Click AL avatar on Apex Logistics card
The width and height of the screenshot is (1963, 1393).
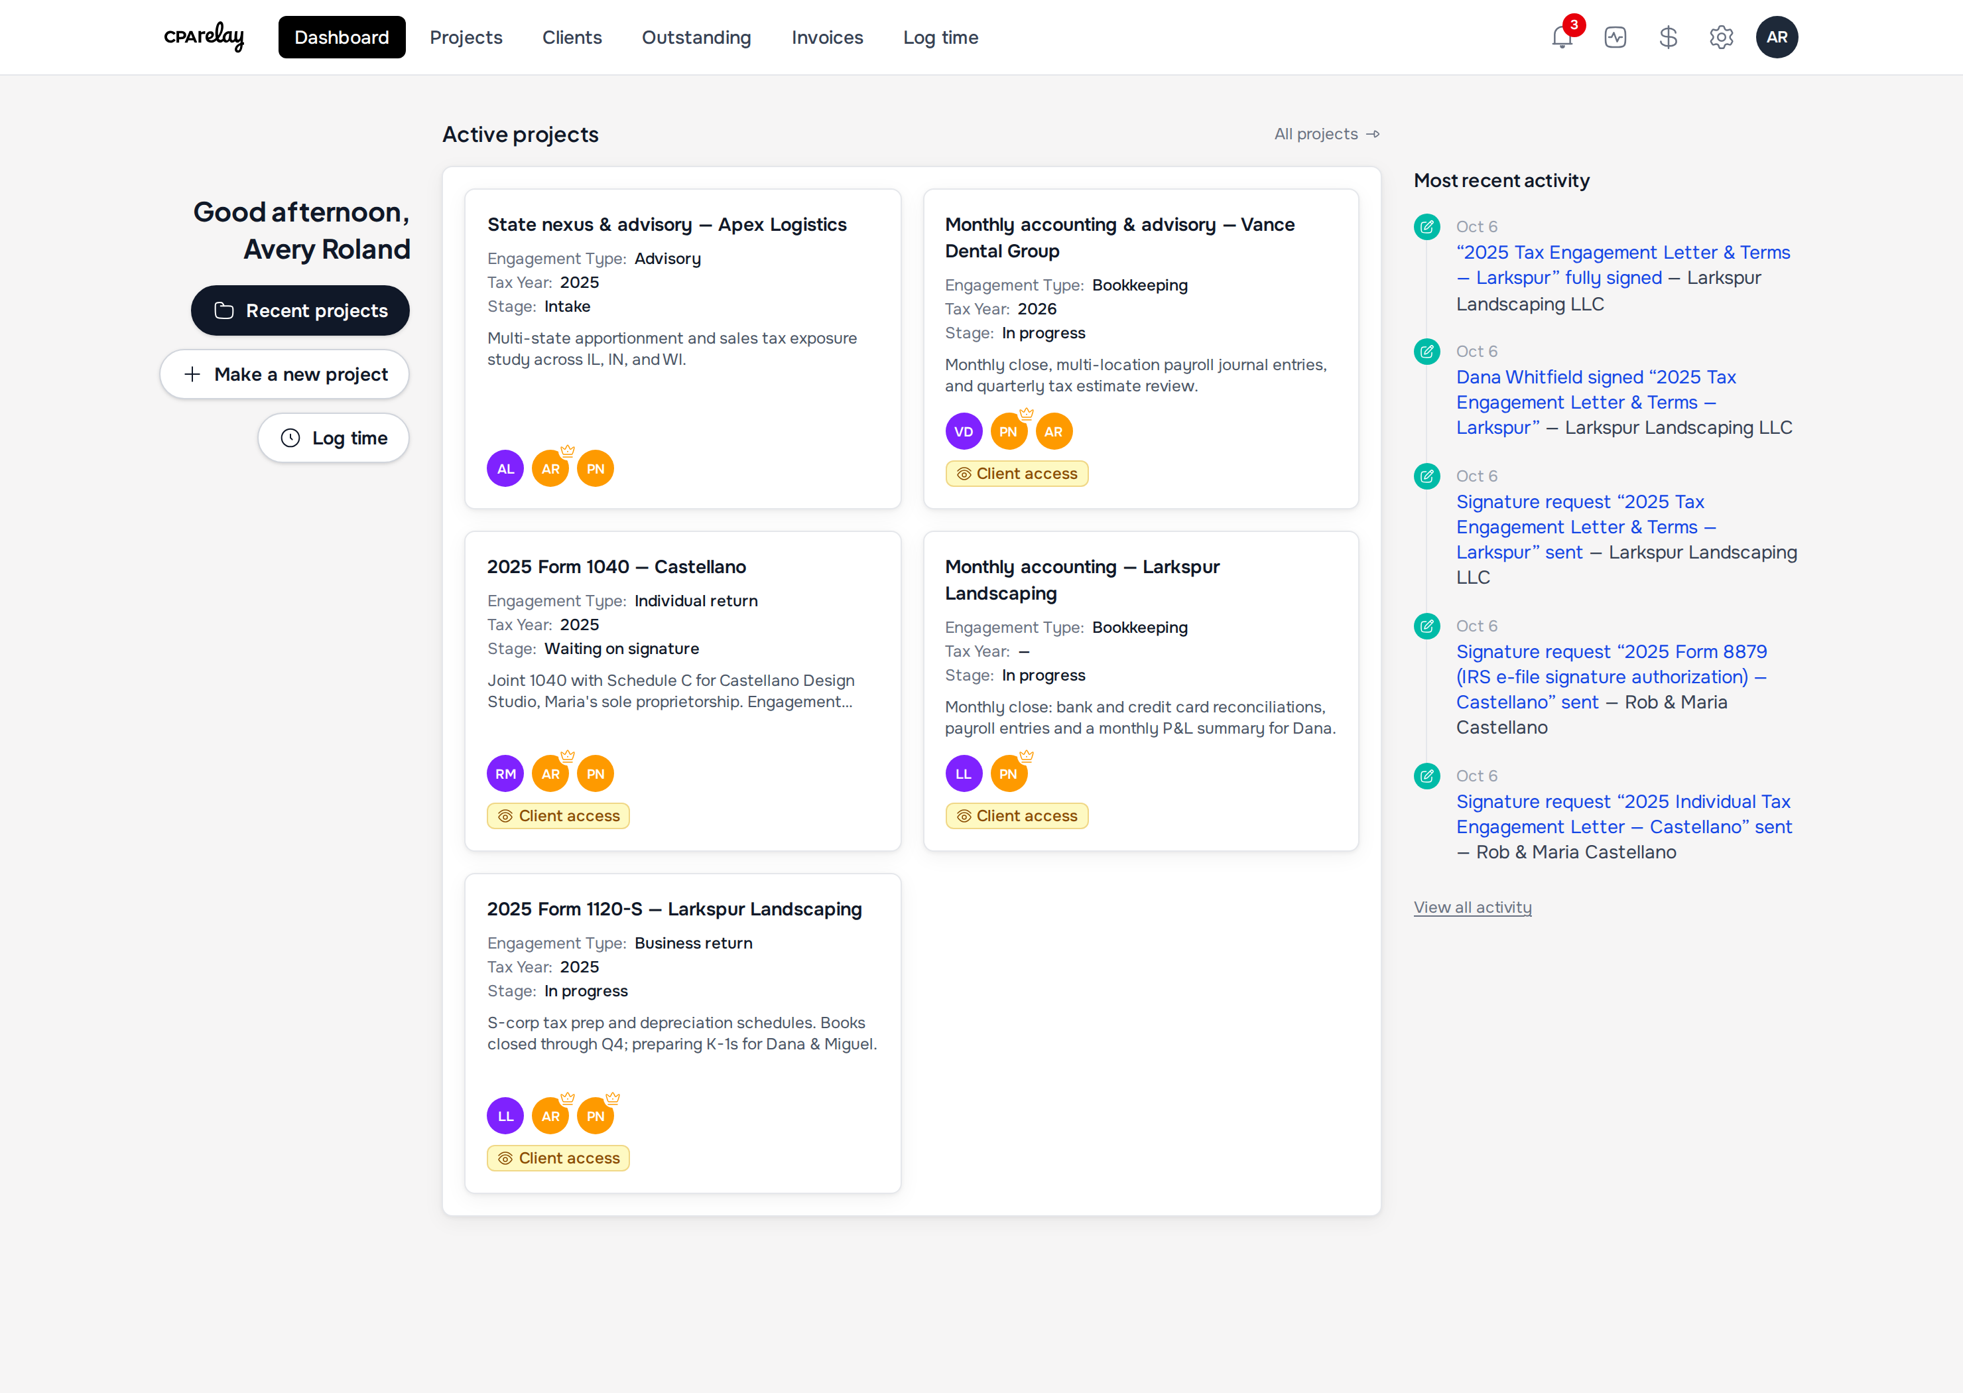505,468
